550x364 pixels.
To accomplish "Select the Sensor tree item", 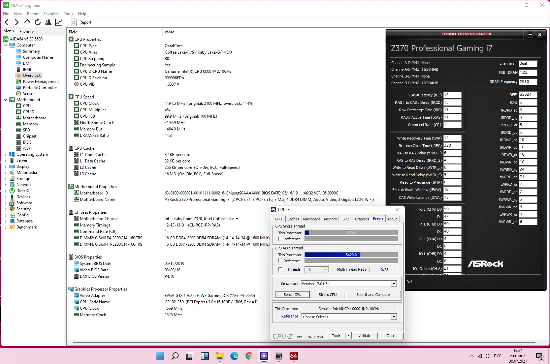I will pos(29,94).
